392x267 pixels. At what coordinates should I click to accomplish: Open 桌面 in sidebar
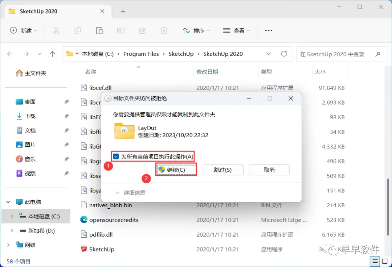tap(26, 102)
